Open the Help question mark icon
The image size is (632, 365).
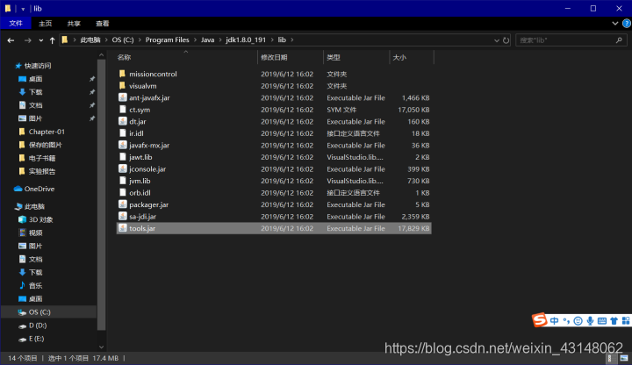tap(627, 24)
